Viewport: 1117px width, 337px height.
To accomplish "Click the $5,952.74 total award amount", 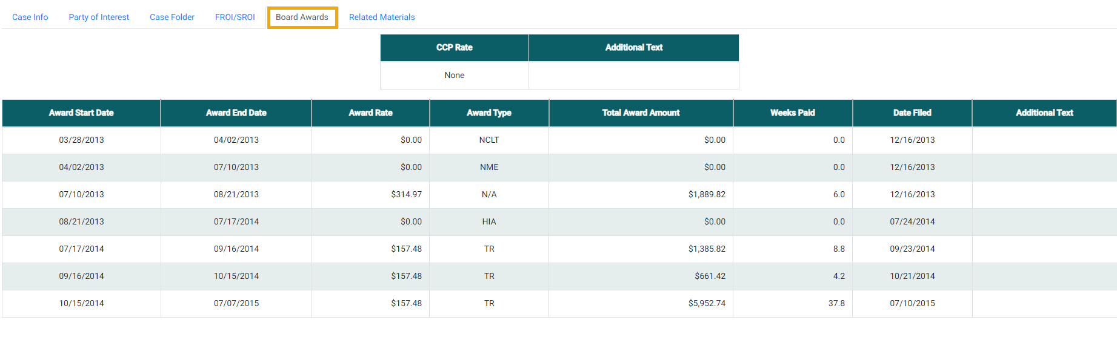I will (707, 303).
